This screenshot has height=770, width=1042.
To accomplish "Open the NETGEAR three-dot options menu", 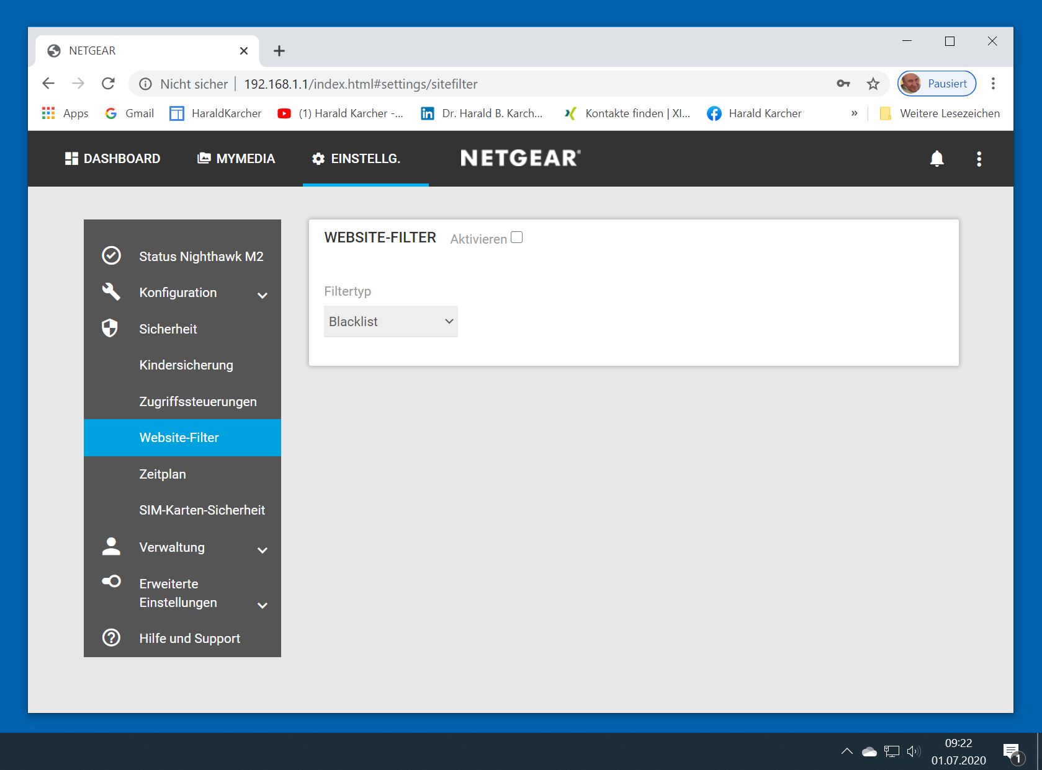I will click(x=979, y=159).
